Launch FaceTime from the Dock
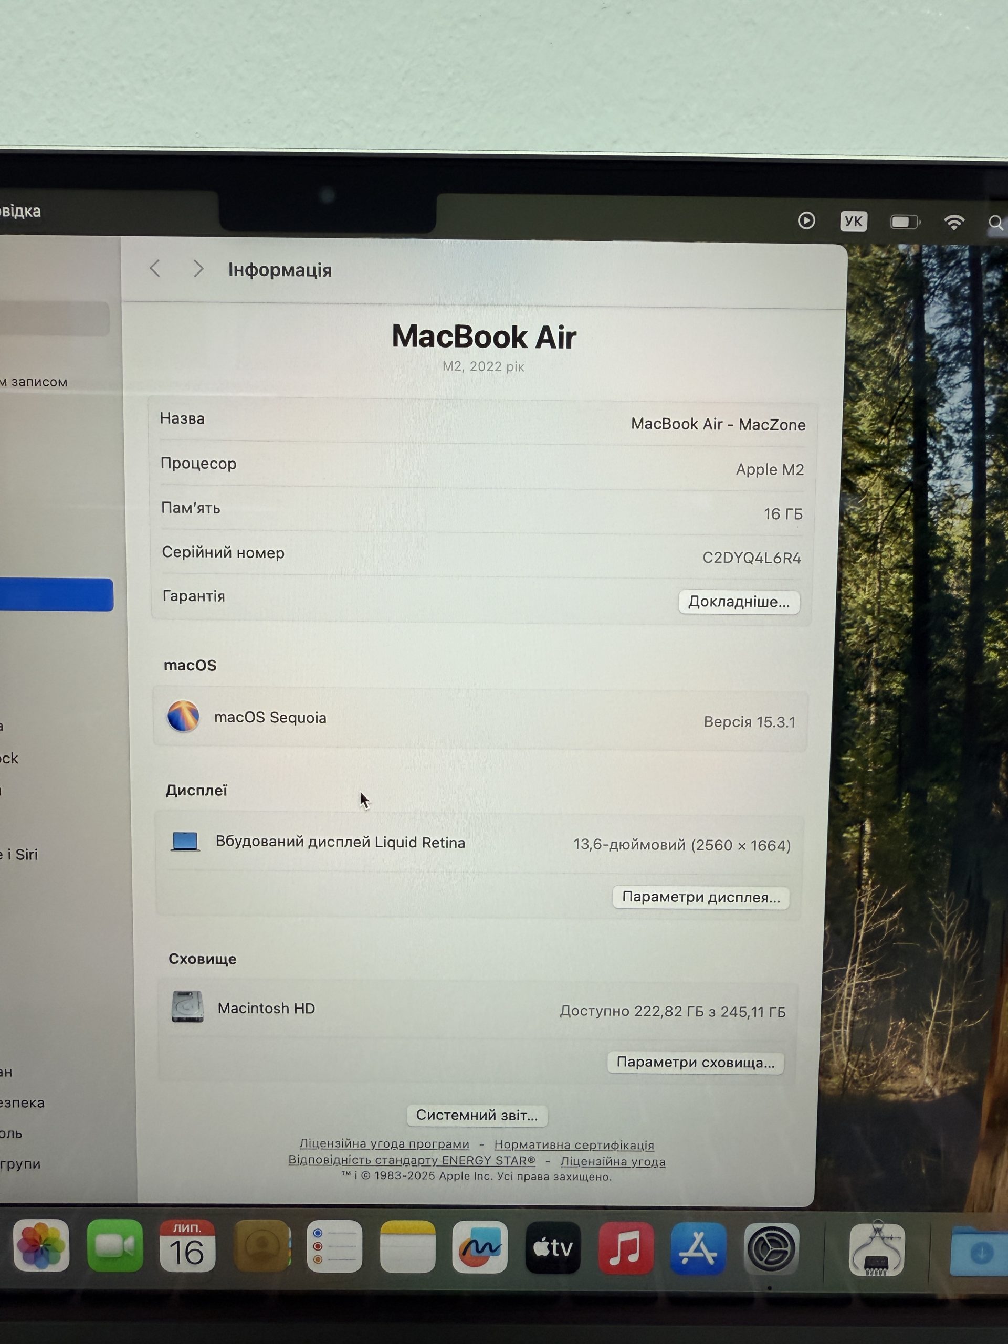This screenshot has height=1344, width=1008. tap(115, 1246)
